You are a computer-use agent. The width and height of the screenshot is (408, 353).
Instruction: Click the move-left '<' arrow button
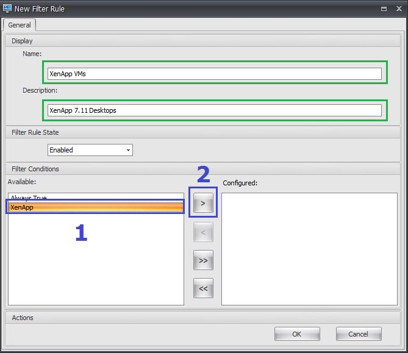click(203, 232)
